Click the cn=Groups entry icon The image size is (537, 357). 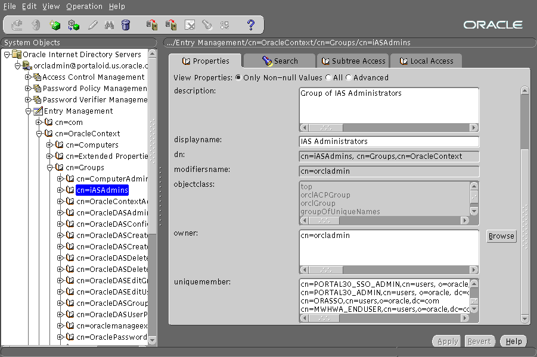tap(59, 167)
